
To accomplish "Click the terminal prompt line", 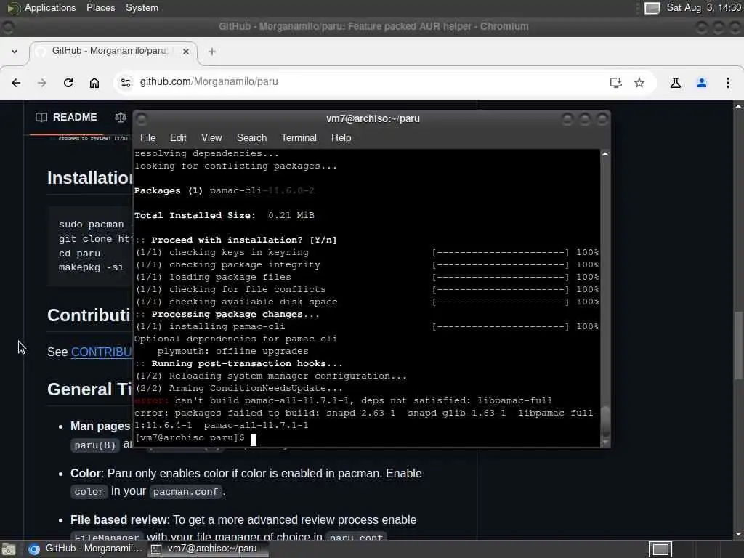I will (195, 438).
